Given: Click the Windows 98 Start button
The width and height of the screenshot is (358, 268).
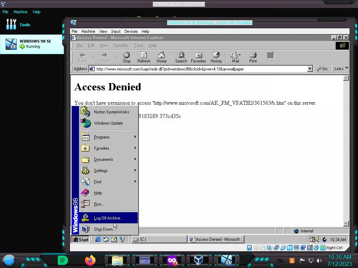Looking at the screenshot, I should tap(80, 239).
